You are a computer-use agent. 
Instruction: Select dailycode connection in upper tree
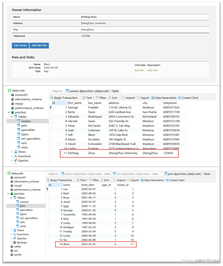[x=16, y=91]
